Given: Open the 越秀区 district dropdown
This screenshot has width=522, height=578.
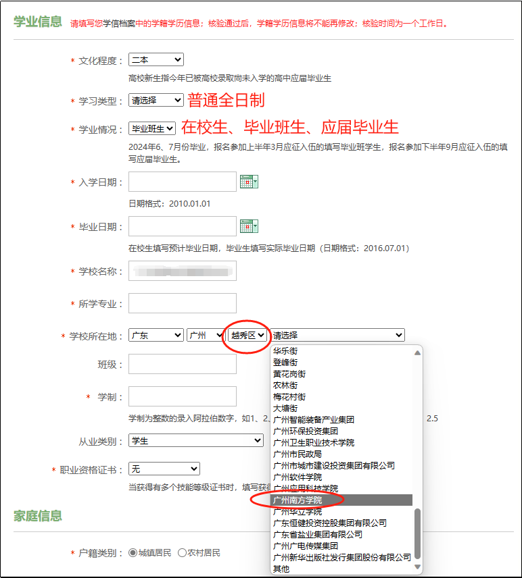Looking at the screenshot, I should (247, 335).
